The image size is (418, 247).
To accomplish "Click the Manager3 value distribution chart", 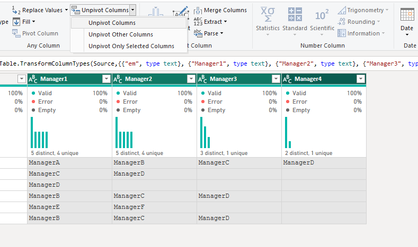I will (x=205, y=132).
